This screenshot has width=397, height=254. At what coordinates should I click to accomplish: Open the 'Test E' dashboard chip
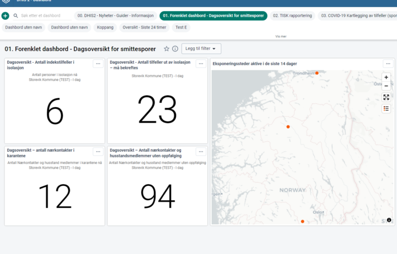pyautogui.click(x=181, y=27)
